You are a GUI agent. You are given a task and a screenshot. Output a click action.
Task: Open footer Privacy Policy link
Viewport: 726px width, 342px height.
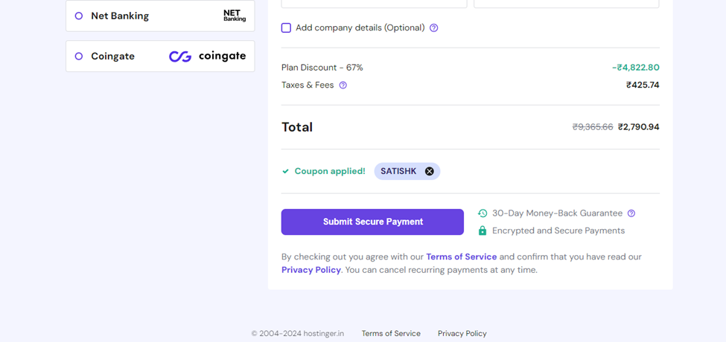[x=462, y=333]
